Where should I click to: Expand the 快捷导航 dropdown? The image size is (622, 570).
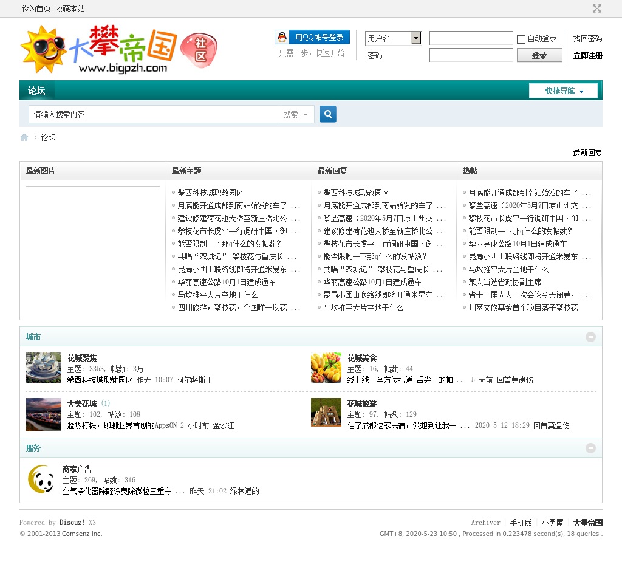pyautogui.click(x=563, y=91)
